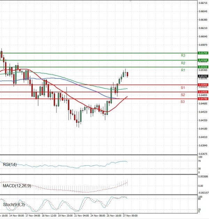Click the 0.65060 red price tag
The height and width of the screenshot is (219, 209).
pos(203,85)
